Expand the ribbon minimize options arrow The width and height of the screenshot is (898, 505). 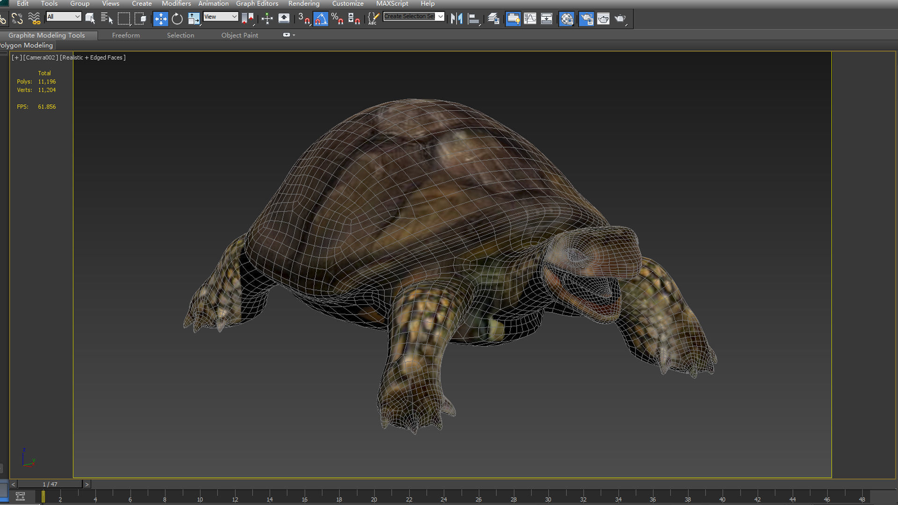[294, 35]
